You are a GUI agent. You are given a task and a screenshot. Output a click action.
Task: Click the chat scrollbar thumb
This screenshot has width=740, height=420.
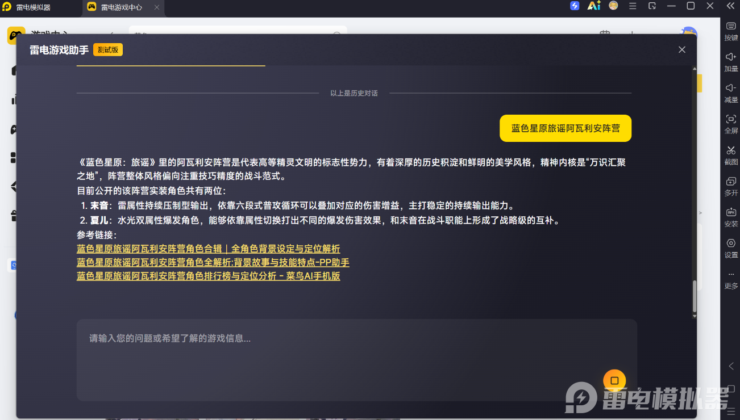pyautogui.click(x=694, y=297)
